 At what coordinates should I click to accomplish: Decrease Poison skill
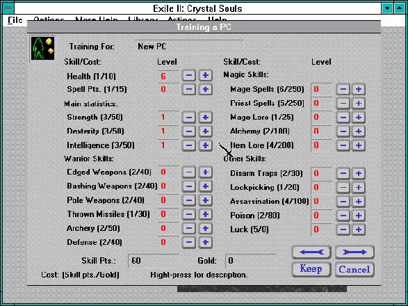point(343,216)
